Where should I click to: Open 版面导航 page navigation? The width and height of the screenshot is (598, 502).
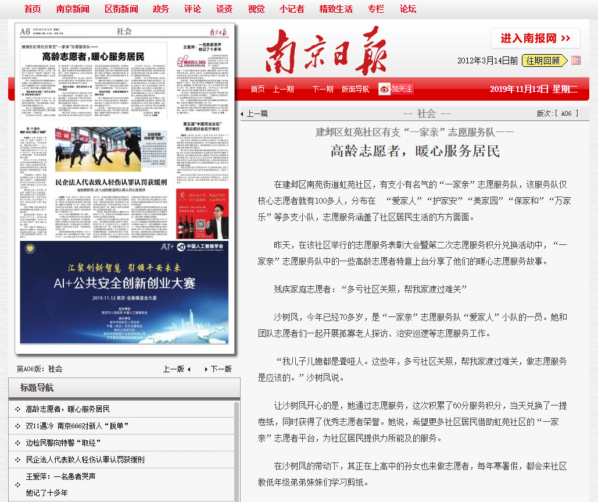(355, 89)
